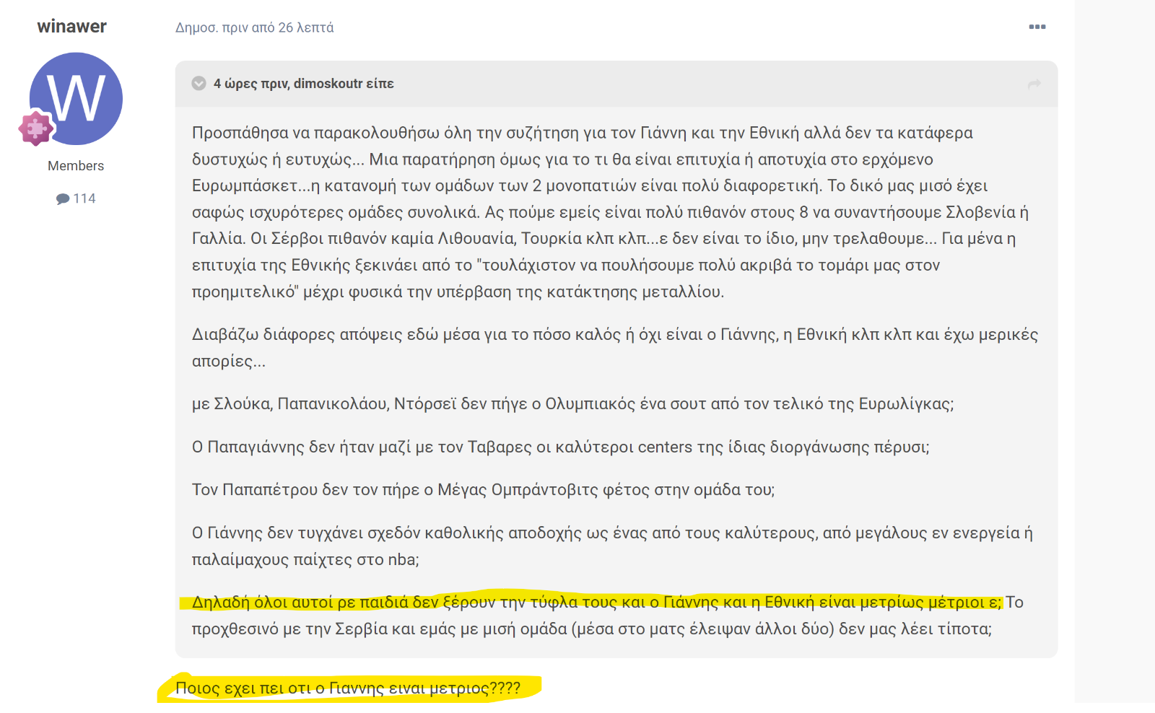Image resolution: width=1155 pixels, height=713 pixels.
Task: Click the speech bubble posts icon
Action: click(63, 199)
